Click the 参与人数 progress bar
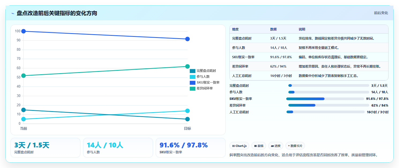Image resolution: width=399 pixels, height=168 pixels. 329,92
